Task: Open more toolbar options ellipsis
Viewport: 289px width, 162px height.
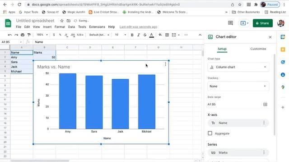Action: [186, 35]
